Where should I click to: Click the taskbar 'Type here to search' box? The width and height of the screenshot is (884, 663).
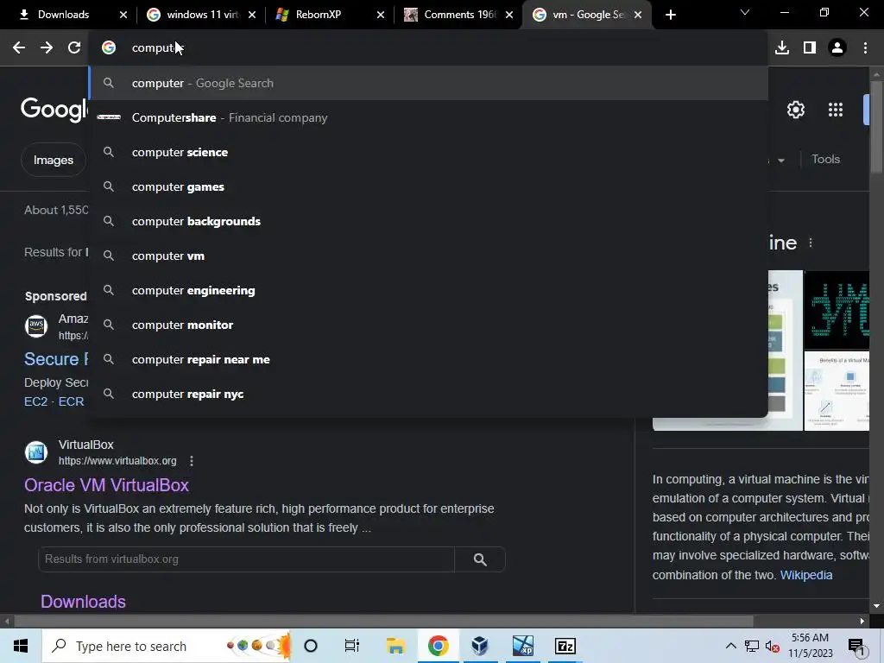[x=167, y=646]
